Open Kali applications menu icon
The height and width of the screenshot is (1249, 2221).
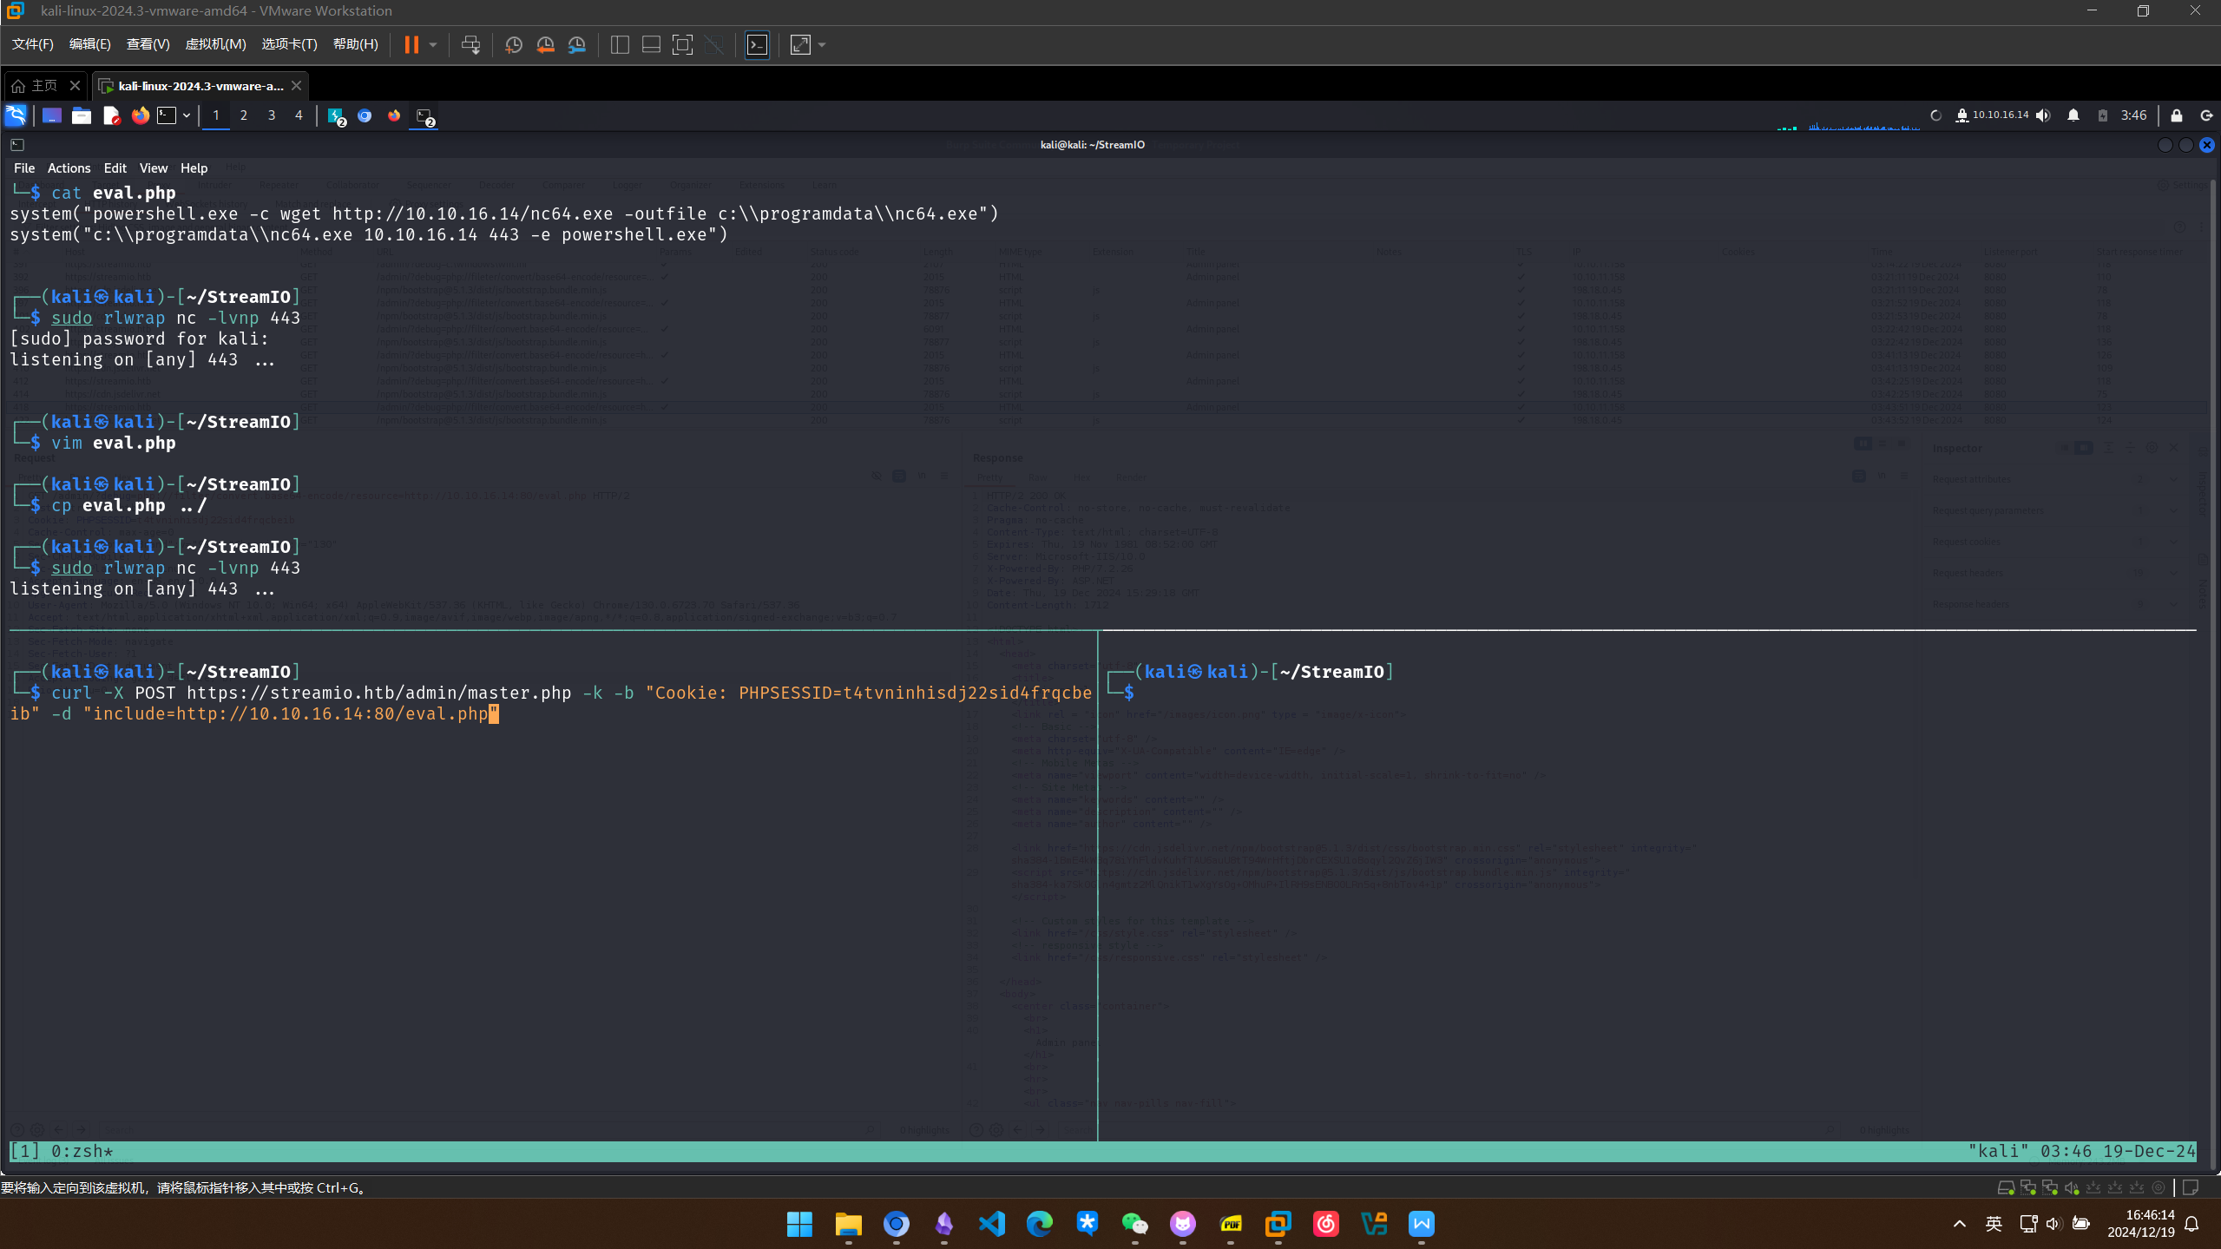16,115
